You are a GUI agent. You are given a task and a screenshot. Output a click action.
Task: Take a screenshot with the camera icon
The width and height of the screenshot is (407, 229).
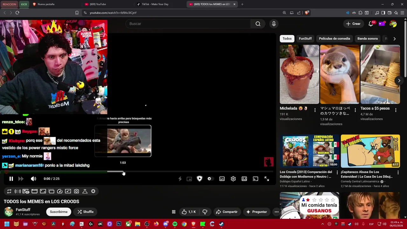click(76, 191)
